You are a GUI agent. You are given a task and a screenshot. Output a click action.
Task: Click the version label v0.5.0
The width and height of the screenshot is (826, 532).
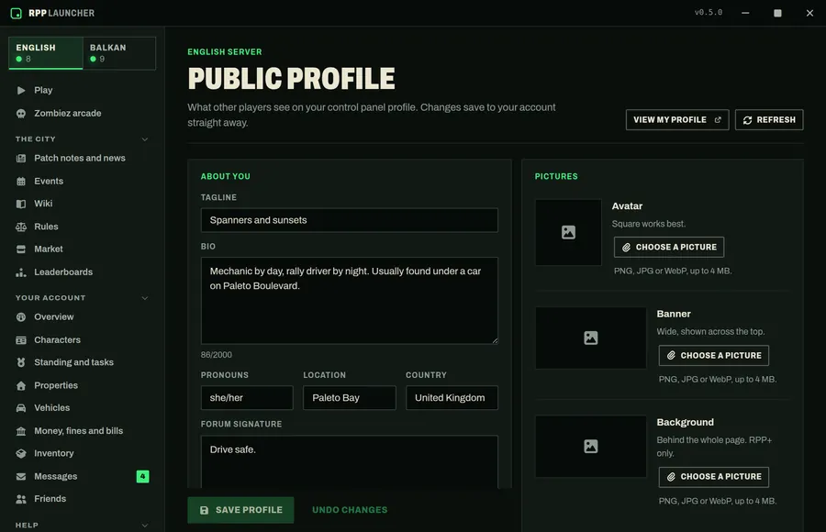tap(708, 13)
